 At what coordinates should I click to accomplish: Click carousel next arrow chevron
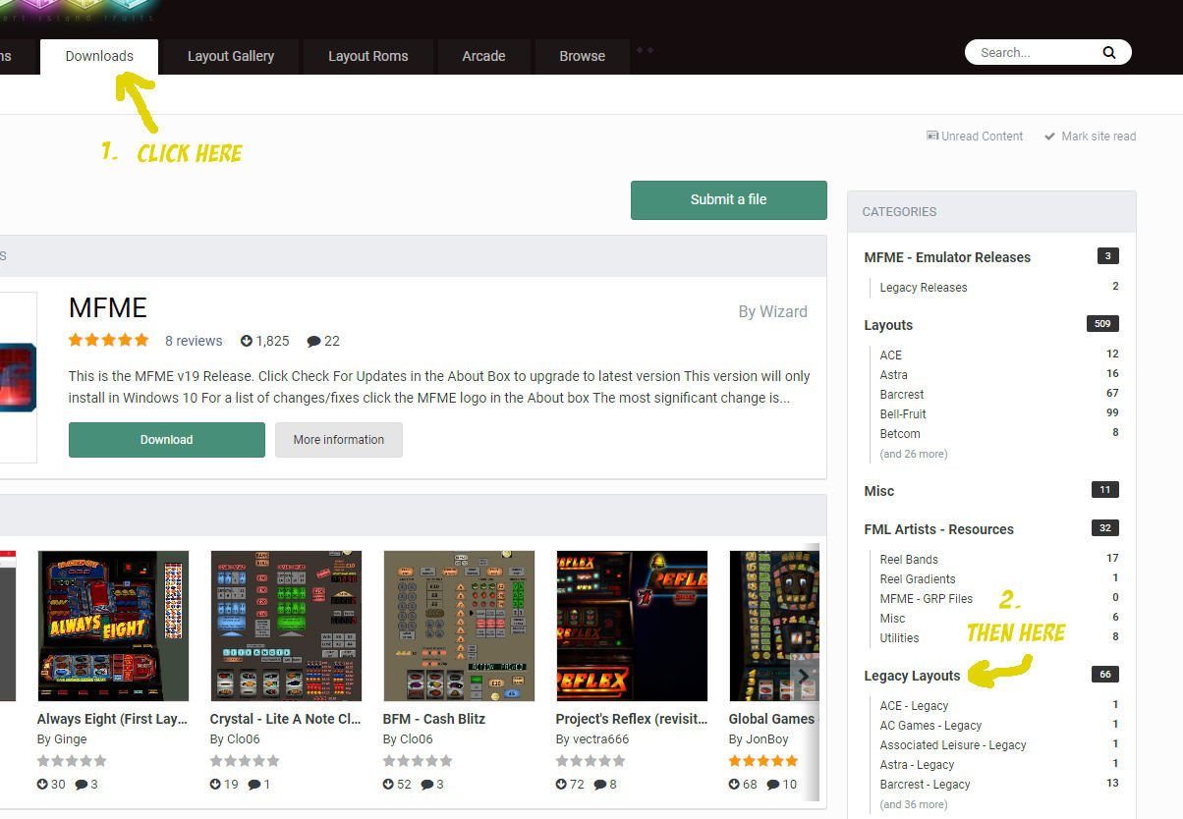(804, 676)
